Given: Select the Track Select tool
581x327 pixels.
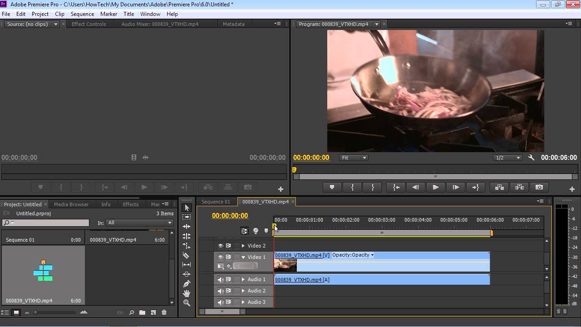Looking at the screenshot, I should 187,217.
